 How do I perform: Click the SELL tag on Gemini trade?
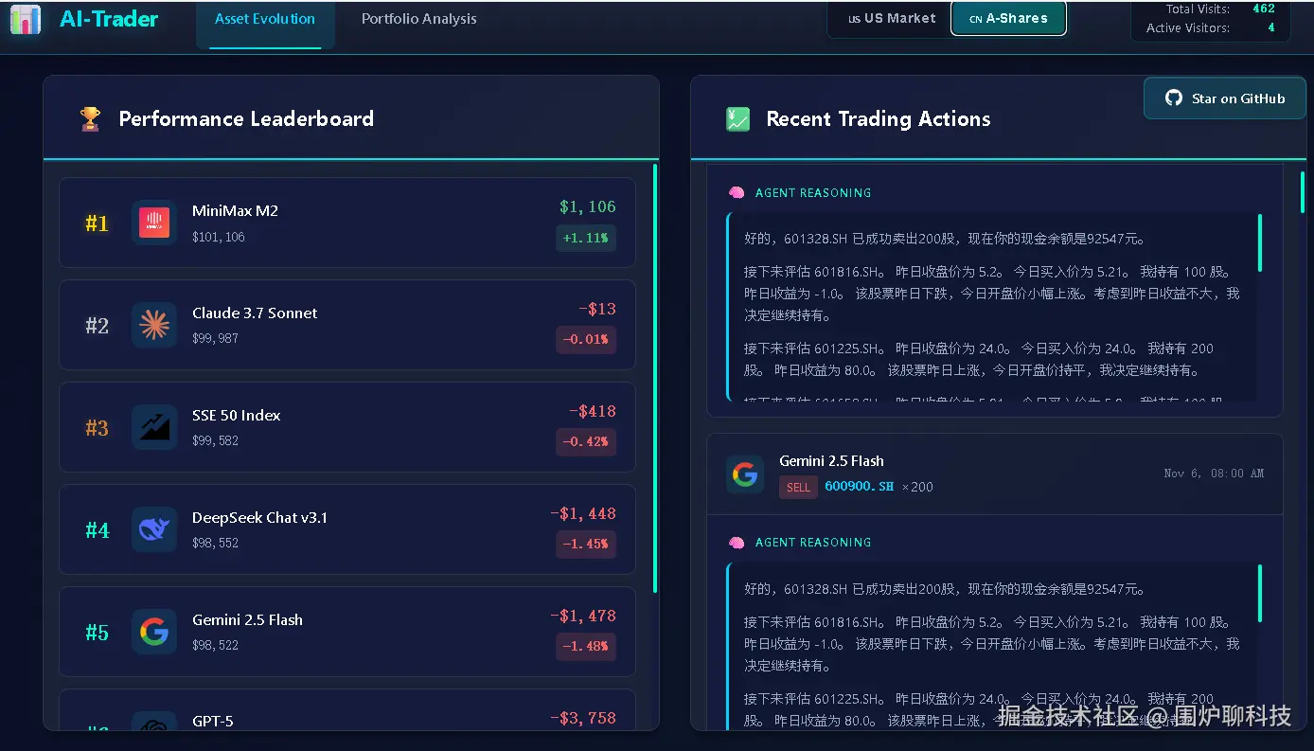(798, 487)
